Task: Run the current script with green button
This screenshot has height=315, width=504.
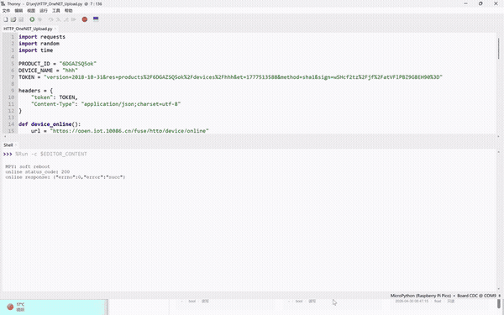Action: (32, 19)
